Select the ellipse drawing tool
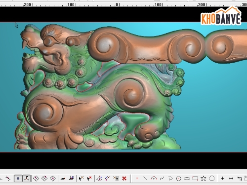The height and width of the screenshot is (185, 247). point(187,179)
